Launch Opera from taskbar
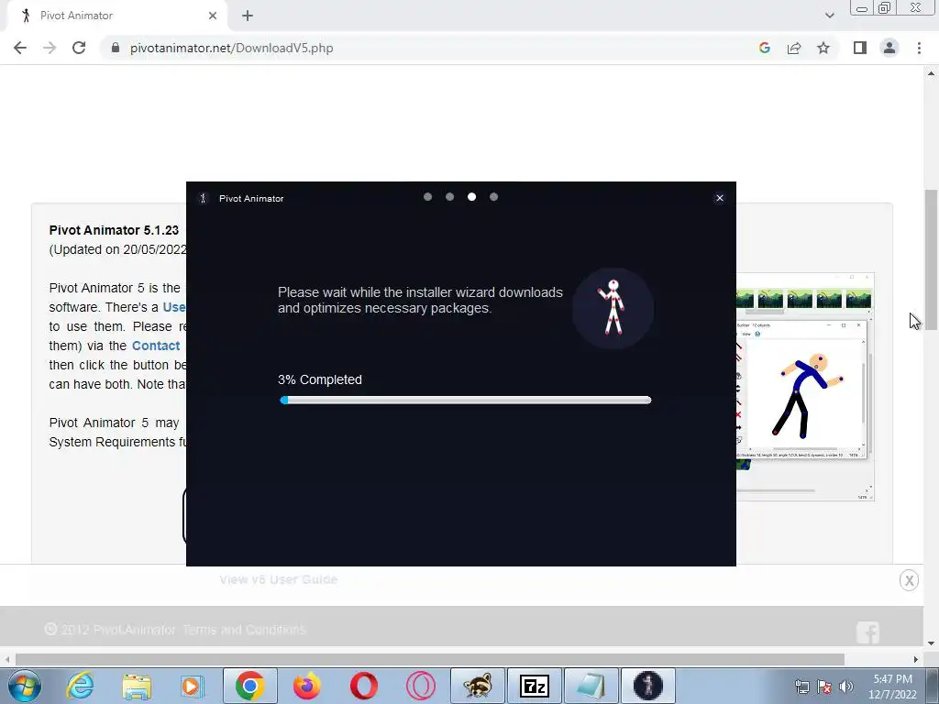 (363, 686)
